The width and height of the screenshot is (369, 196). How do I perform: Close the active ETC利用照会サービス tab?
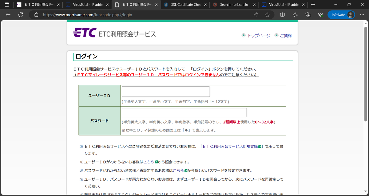point(157,5)
